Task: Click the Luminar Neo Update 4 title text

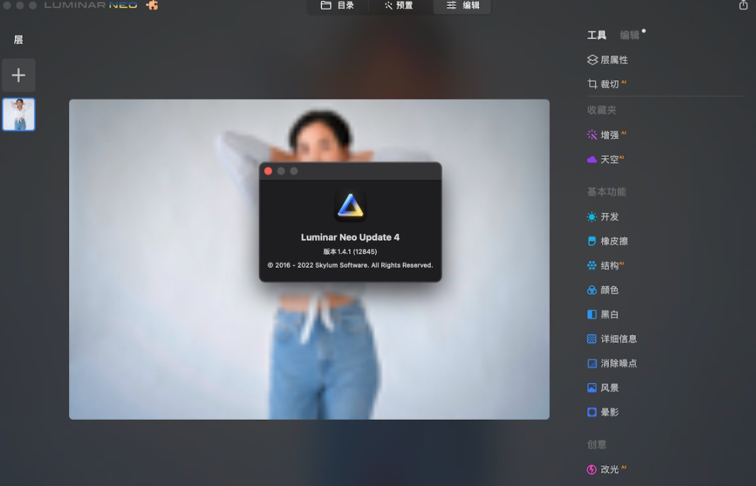Action: pyautogui.click(x=350, y=238)
